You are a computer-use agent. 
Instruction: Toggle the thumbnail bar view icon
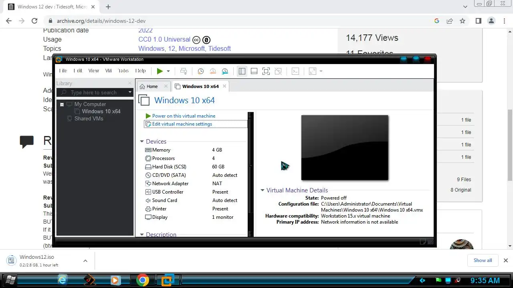(254, 71)
